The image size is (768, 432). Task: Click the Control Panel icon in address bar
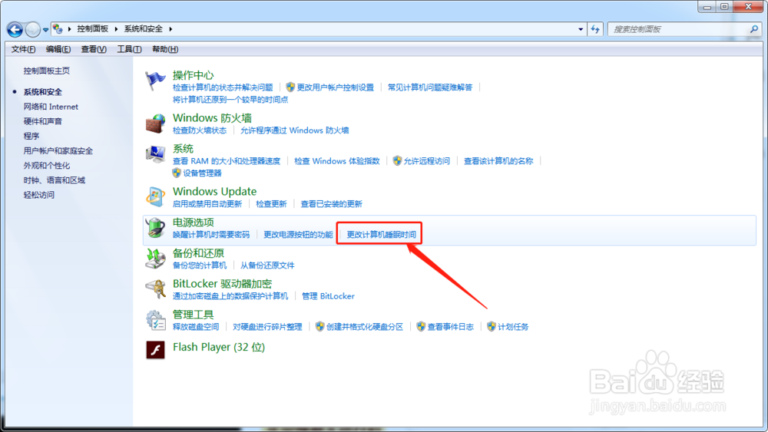[58, 29]
